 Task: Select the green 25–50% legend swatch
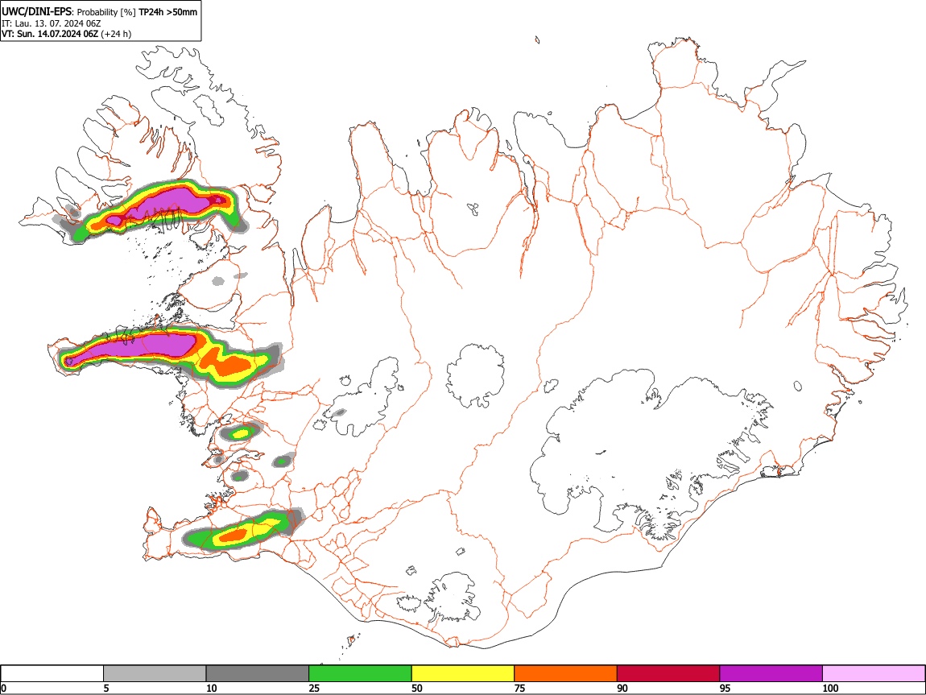pyautogui.click(x=360, y=673)
